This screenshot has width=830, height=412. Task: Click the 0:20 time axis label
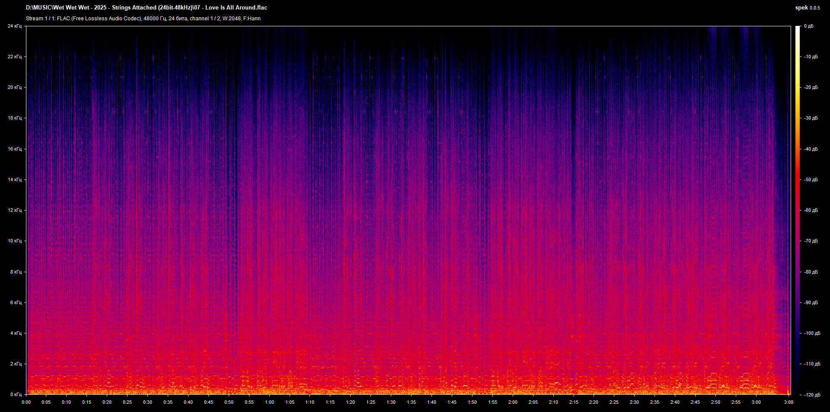click(107, 403)
